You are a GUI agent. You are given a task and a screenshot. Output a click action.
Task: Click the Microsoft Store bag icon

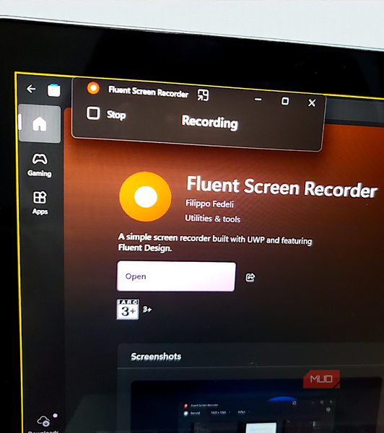point(53,90)
